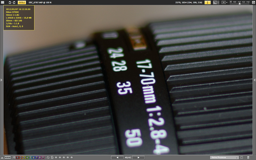This screenshot has height=160, width=256.
Task: Toggle focus point display icon
Action: pyautogui.click(x=223, y=2)
